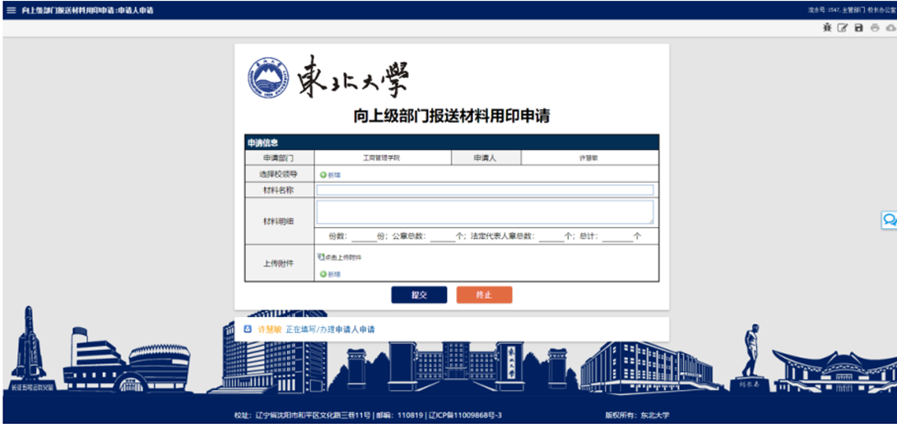Screen dimensions: 897x424
Task: Click the user status icon beside 许慧敏
Action: pos(248,328)
